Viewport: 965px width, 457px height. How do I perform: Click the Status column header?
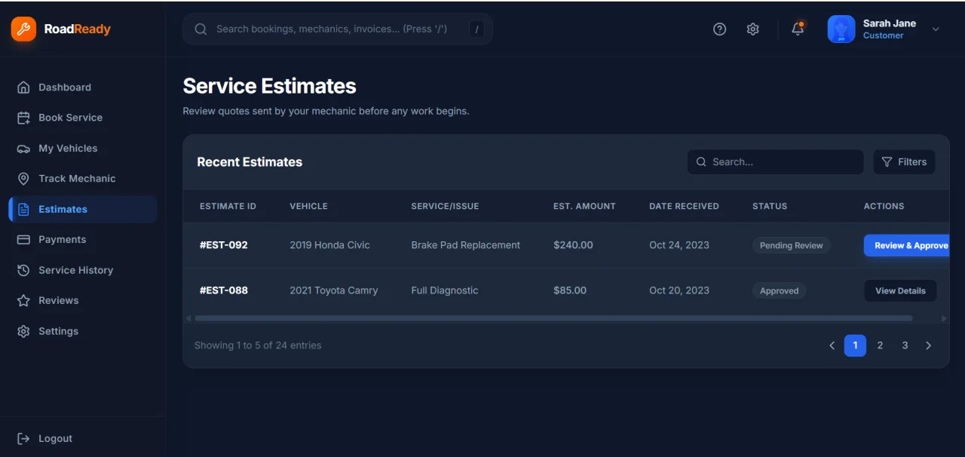770,206
